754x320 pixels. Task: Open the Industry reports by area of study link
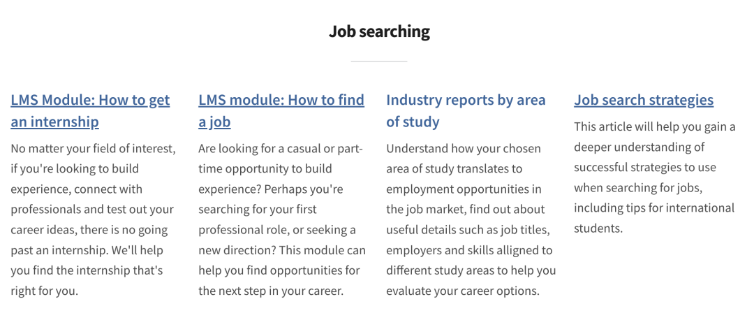pyautogui.click(x=466, y=110)
